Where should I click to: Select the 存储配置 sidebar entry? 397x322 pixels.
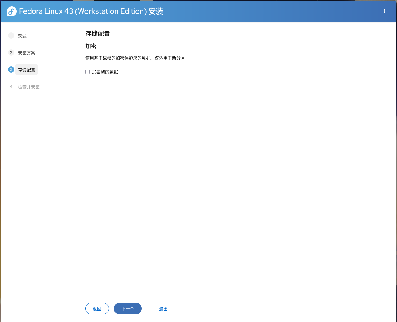(x=26, y=69)
